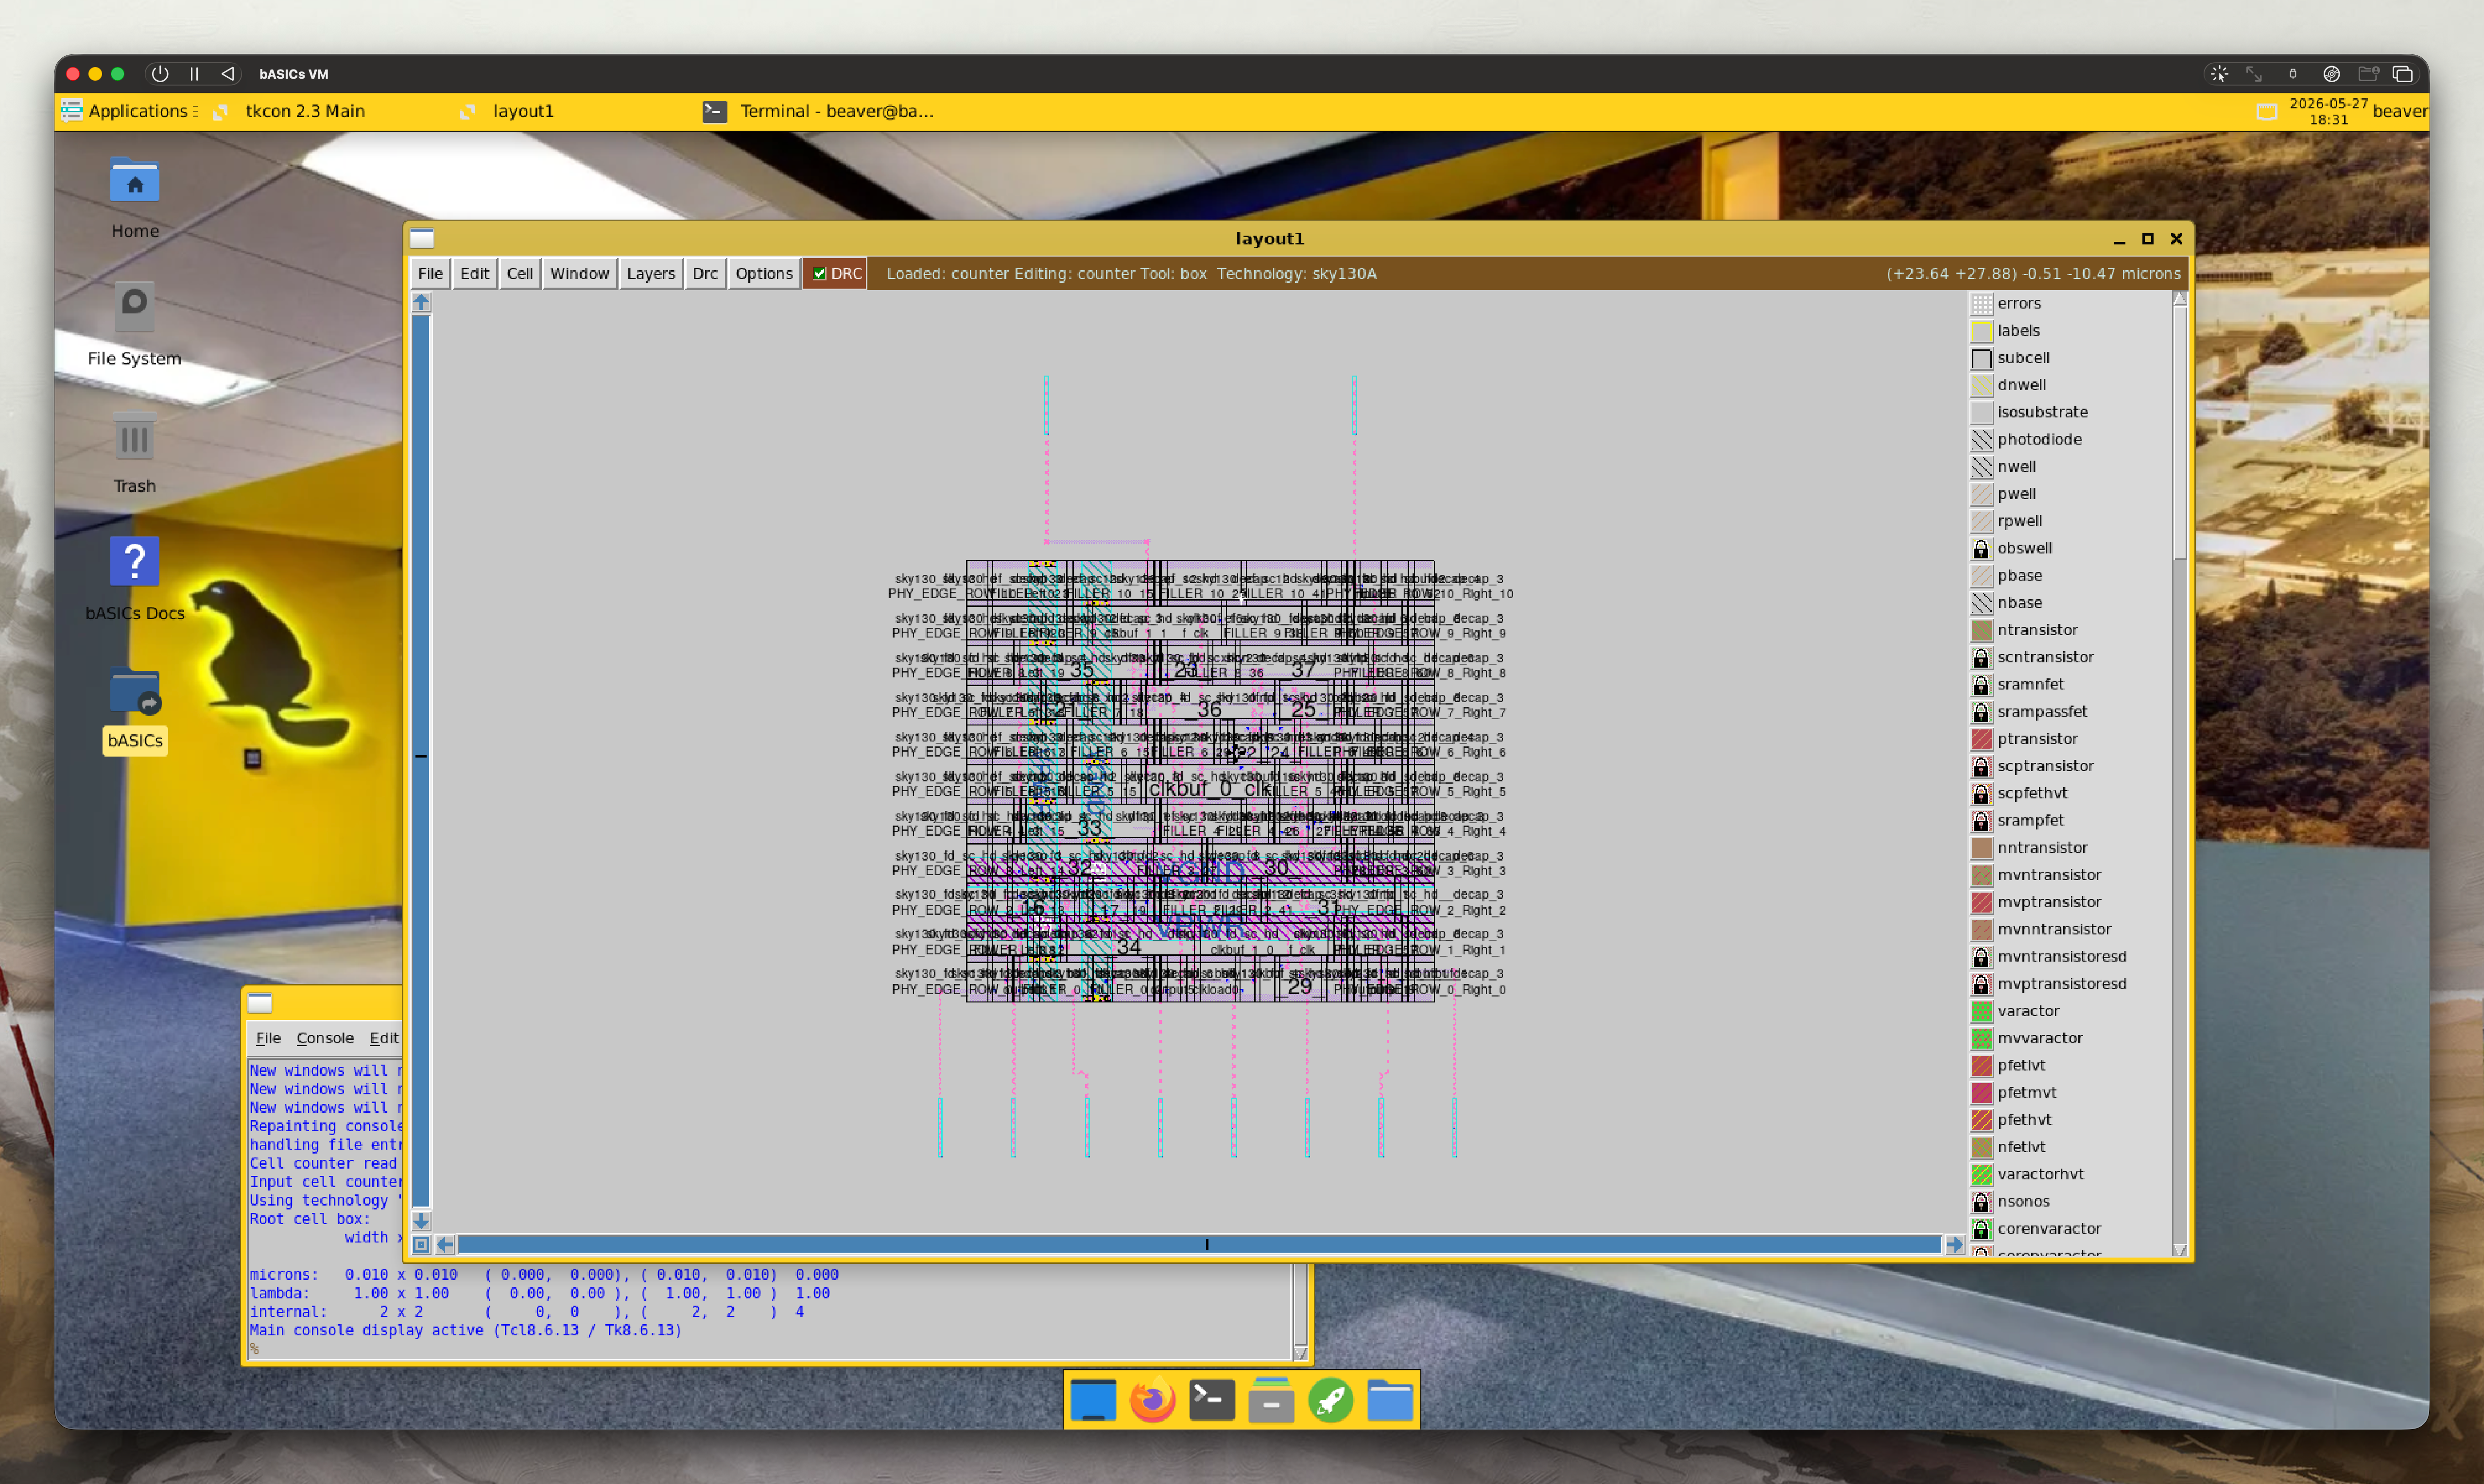Click the locked scptransistor layer icon

click(1981, 766)
